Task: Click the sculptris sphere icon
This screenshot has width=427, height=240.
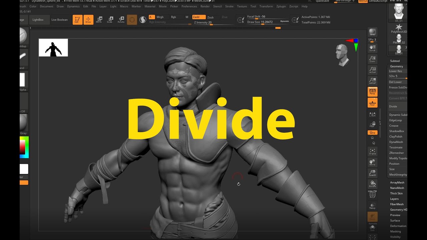Action: (x=143, y=20)
